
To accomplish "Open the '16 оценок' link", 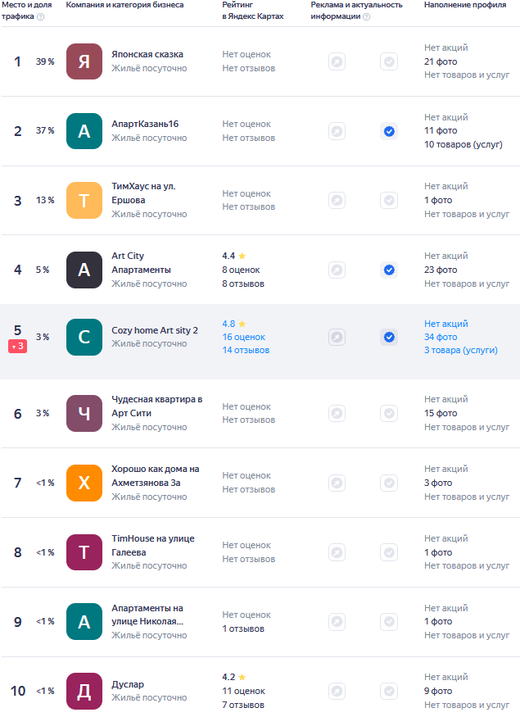I will pyautogui.click(x=243, y=337).
